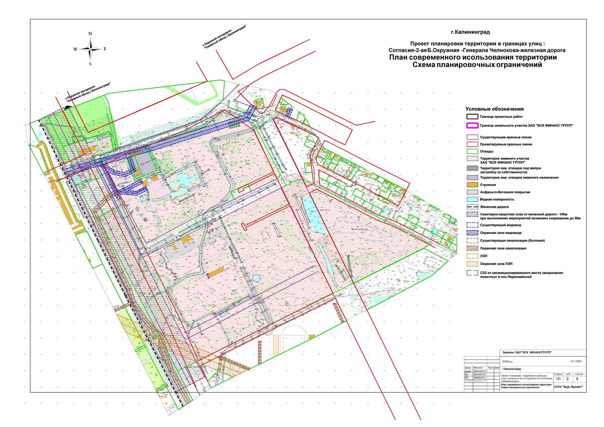This screenshot has height=427, width=604.
Task: Click the cyan Водная поверхность swatch
Action: (x=472, y=199)
